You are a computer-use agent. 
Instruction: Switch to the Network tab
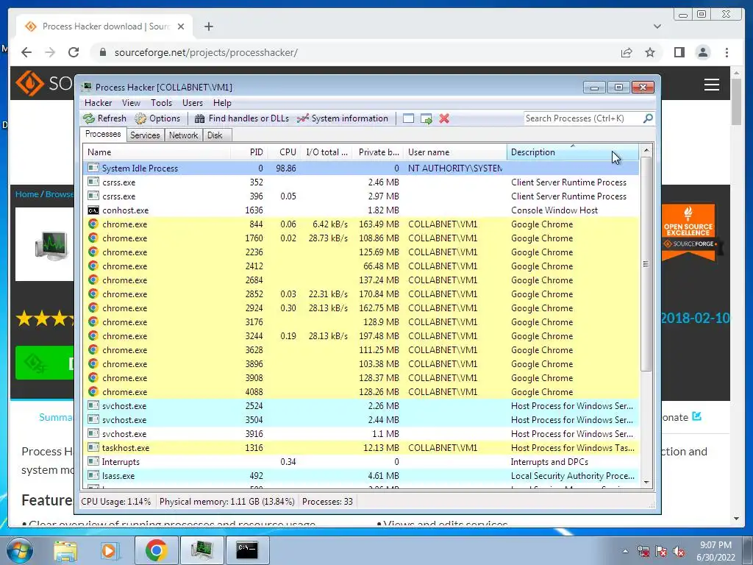point(183,135)
